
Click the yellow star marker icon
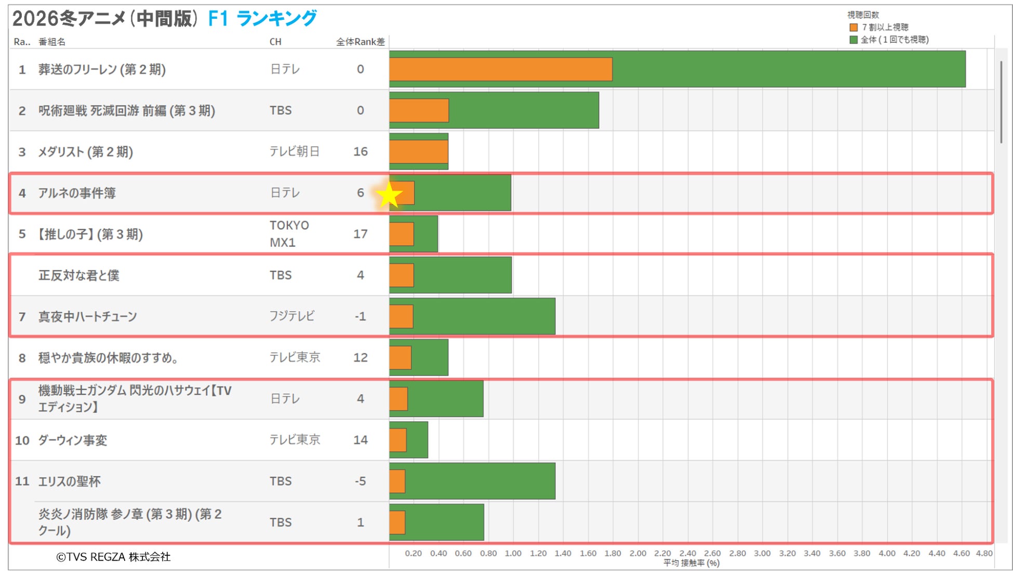click(x=388, y=195)
